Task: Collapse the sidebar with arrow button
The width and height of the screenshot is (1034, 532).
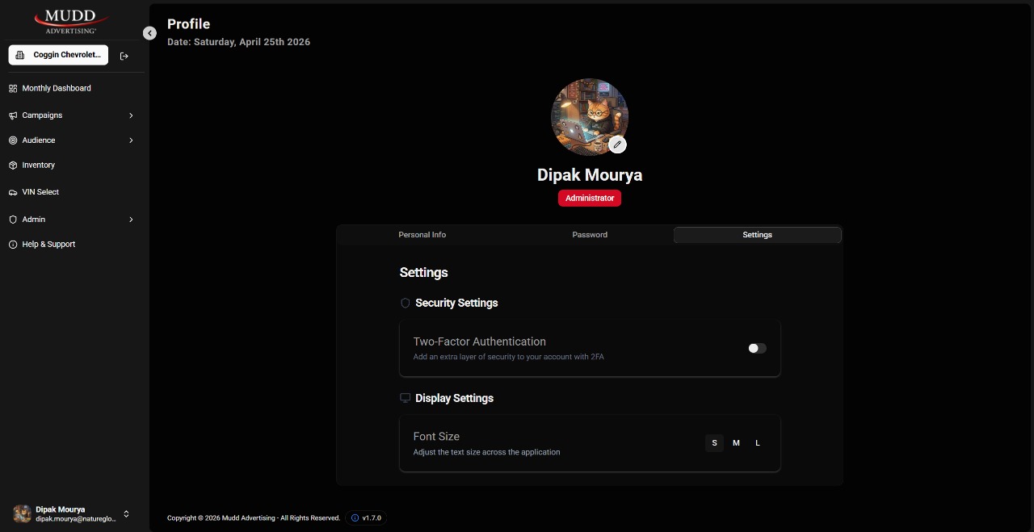Action: coord(149,33)
